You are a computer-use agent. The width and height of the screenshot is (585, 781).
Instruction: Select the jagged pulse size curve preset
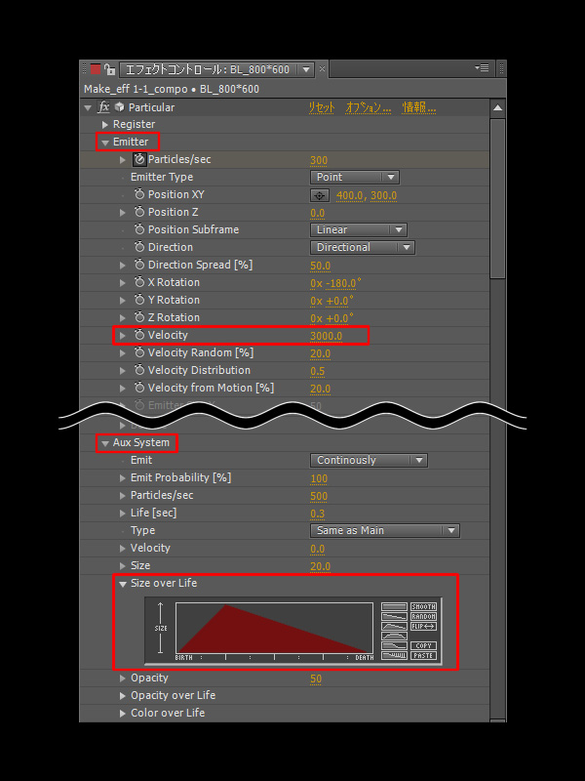[x=394, y=655]
